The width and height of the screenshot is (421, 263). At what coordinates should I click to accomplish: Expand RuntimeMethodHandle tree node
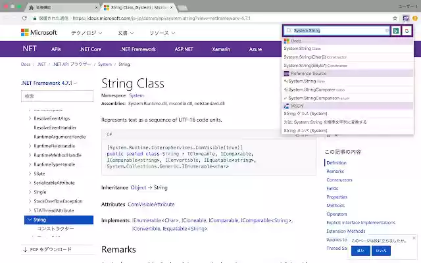[30, 155]
